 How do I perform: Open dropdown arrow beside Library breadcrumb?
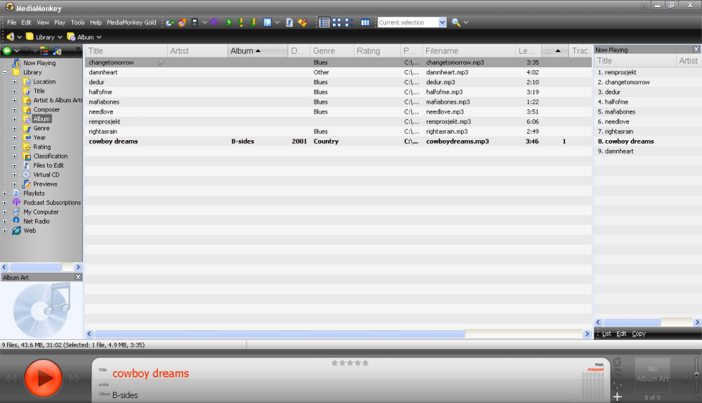pos(60,37)
